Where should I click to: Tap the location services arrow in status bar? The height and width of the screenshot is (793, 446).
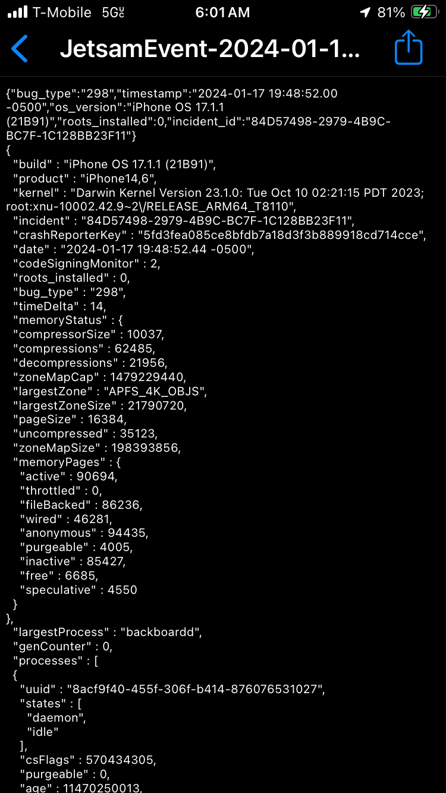pyautogui.click(x=364, y=12)
